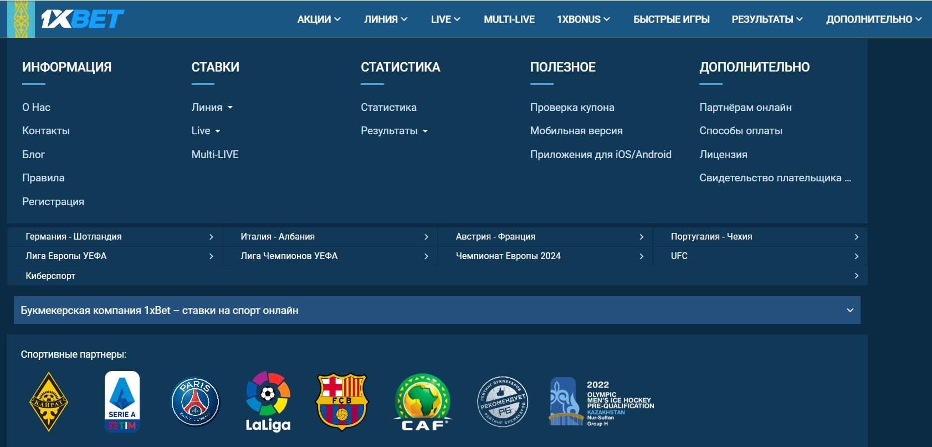The height and width of the screenshot is (447, 932).
Task: Expand the Линия footer submenu
Action: [x=212, y=108]
